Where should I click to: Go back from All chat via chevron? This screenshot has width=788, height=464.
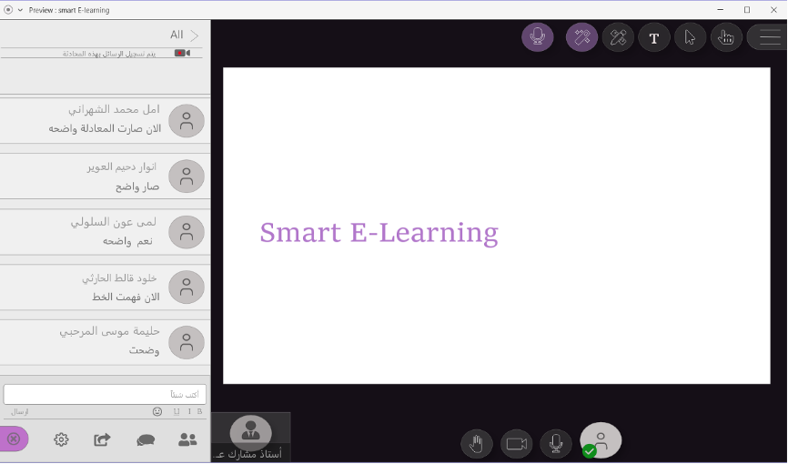click(195, 35)
